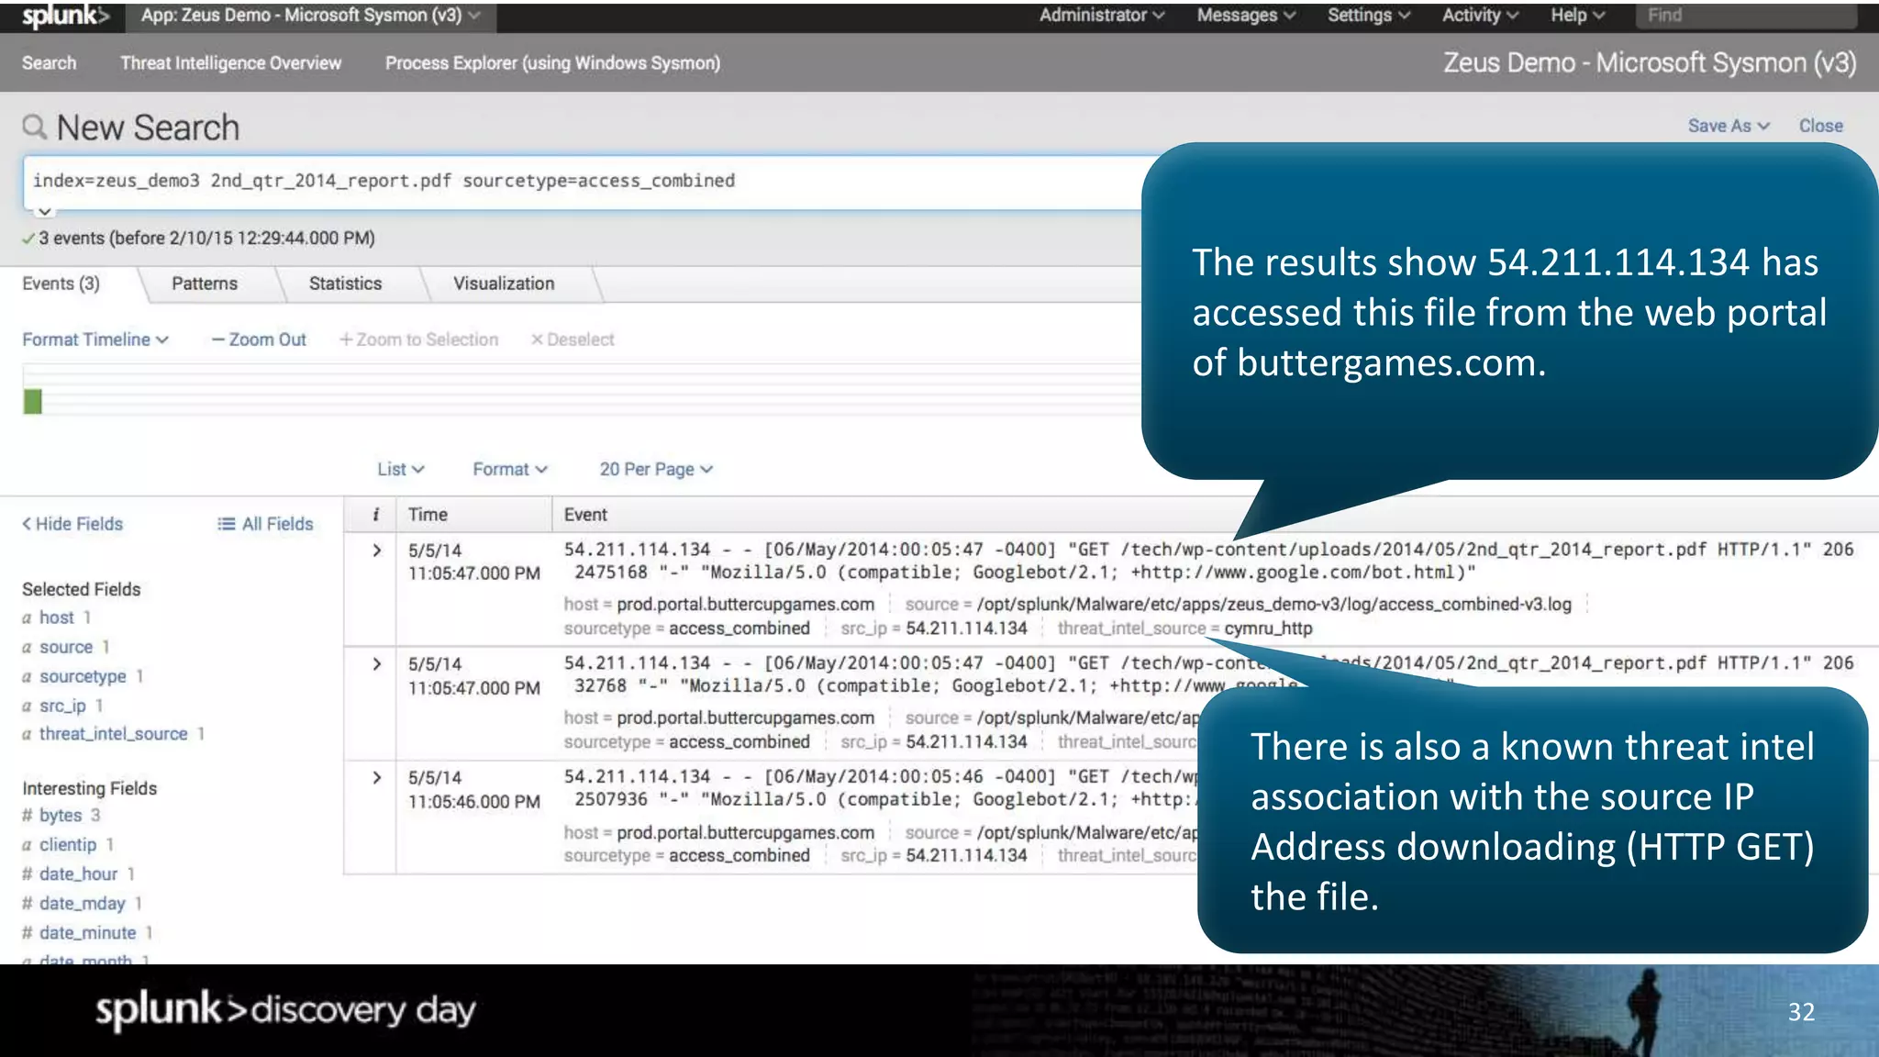Expand the second event row with 32768 bytes
The width and height of the screenshot is (1879, 1057).
(x=376, y=664)
